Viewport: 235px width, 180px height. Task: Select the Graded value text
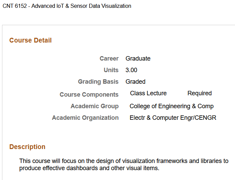pyautogui.click(x=136, y=82)
